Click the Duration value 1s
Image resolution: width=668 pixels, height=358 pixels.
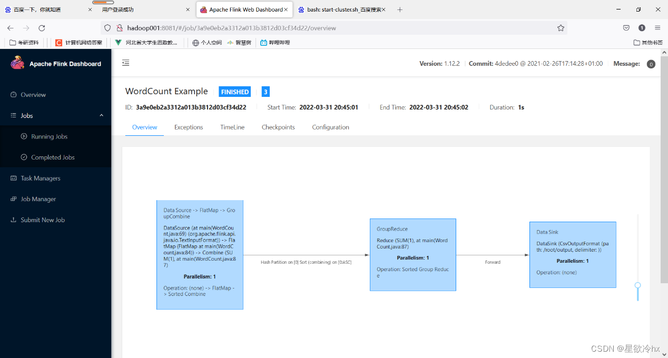521,107
